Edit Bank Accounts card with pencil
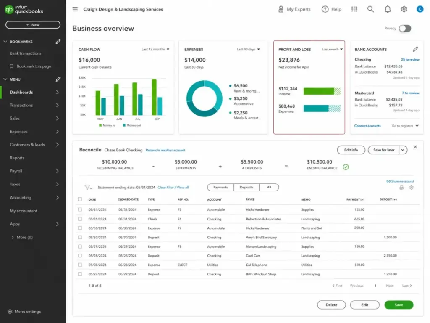The height and width of the screenshot is (323, 430). click(x=415, y=49)
